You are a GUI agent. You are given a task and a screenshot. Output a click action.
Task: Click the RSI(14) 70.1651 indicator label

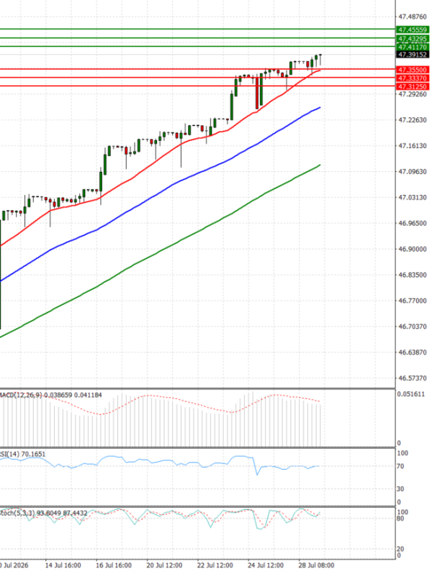[x=22, y=454]
